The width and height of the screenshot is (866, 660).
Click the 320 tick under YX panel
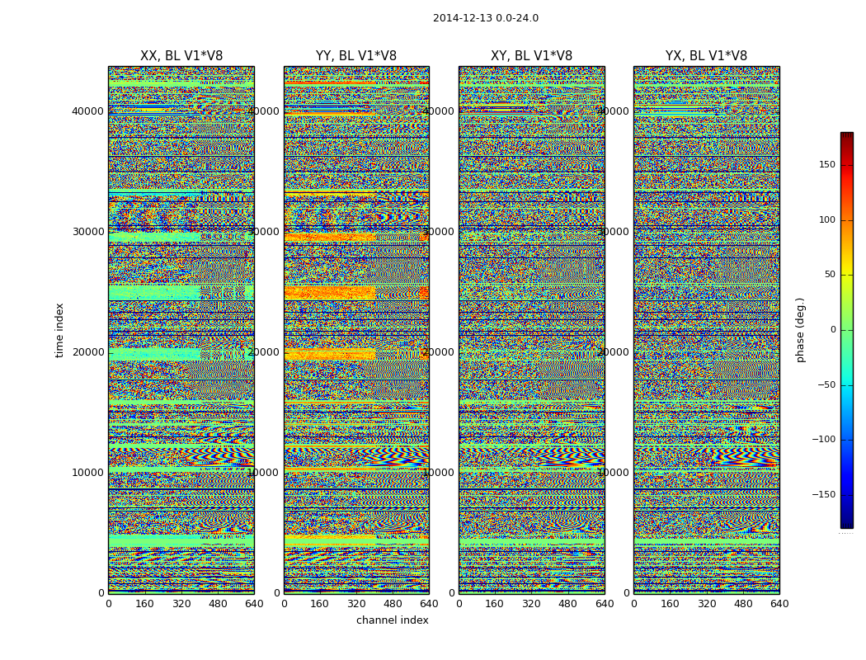point(706,604)
